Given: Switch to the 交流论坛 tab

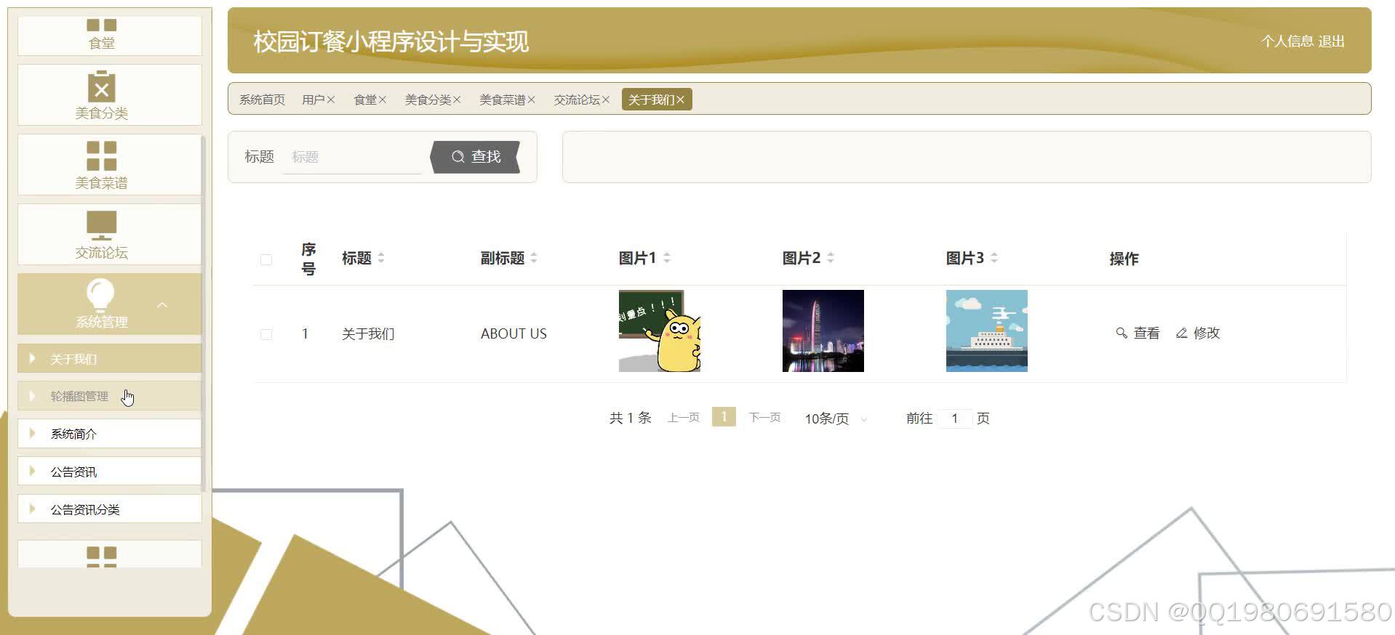Looking at the screenshot, I should (577, 100).
